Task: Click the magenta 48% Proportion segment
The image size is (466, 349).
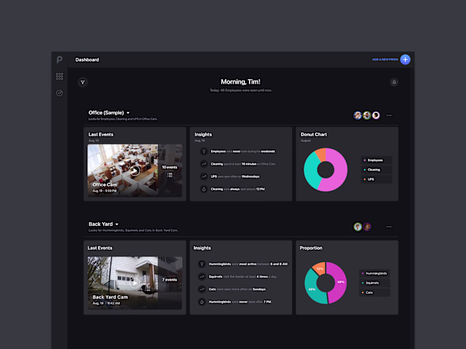Action: (x=340, y=283)
